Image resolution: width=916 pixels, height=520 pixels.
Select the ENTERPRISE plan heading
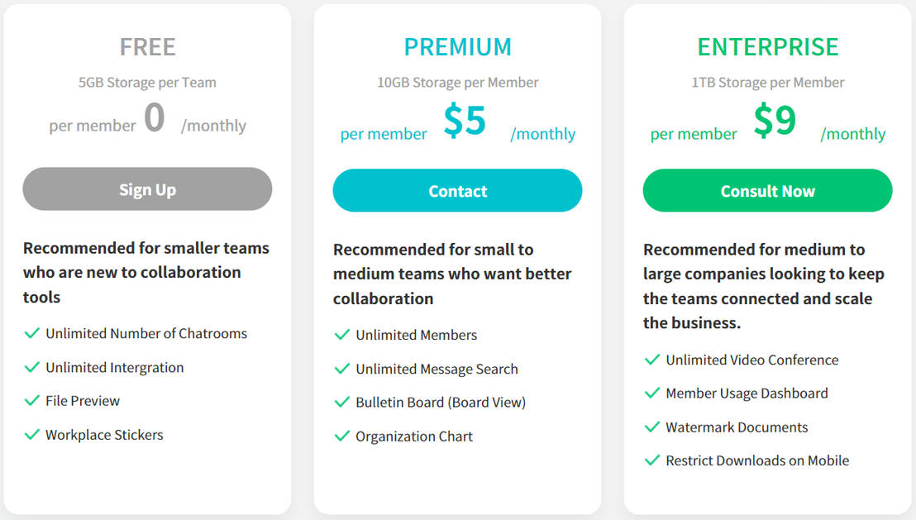pos(767,47)
